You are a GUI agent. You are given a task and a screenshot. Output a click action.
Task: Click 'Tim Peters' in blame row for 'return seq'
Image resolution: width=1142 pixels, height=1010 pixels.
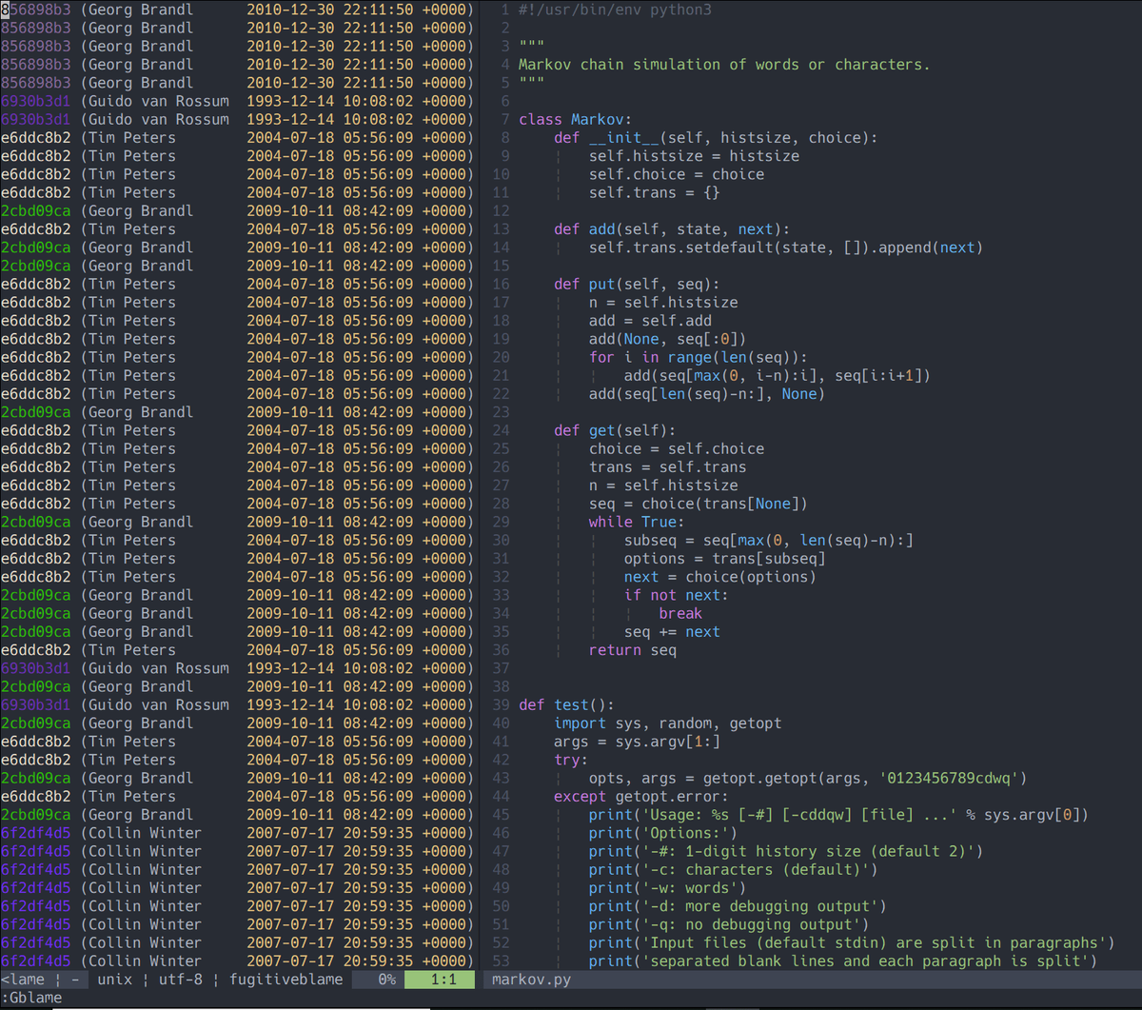coord(132,650)
